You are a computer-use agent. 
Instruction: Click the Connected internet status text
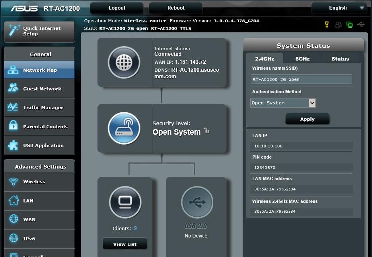(x=168, y=54)
